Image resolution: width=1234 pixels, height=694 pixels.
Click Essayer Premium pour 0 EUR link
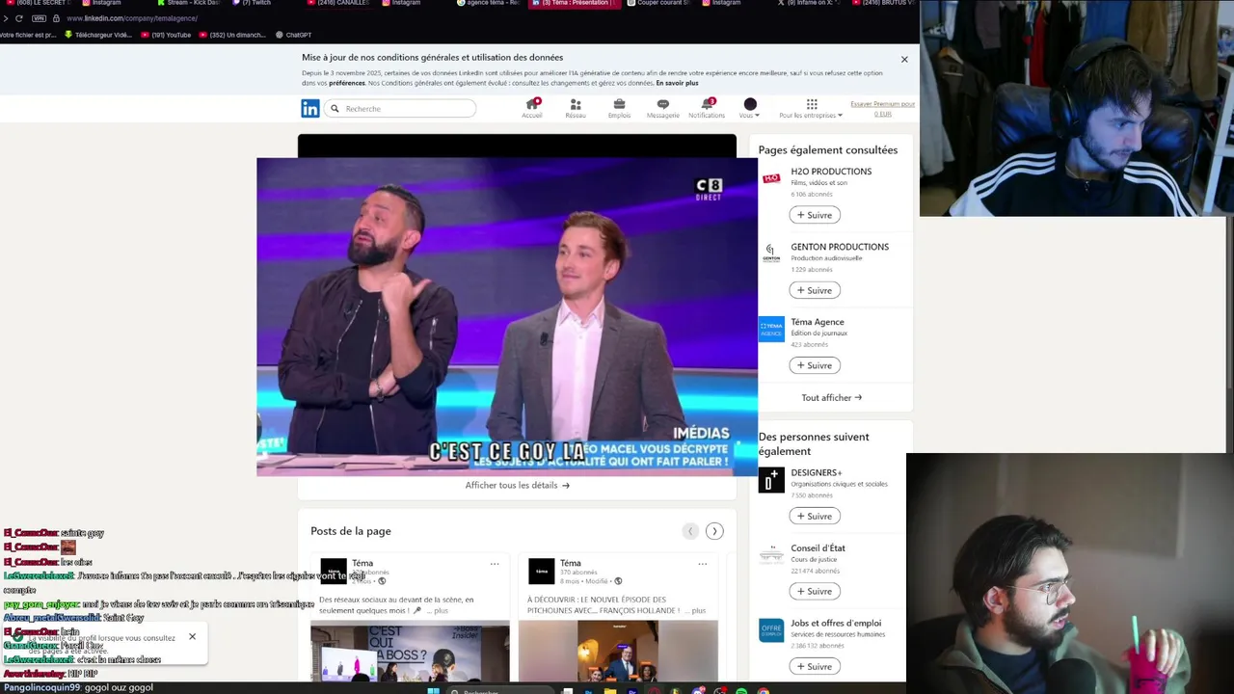click(x=882, y=108)
